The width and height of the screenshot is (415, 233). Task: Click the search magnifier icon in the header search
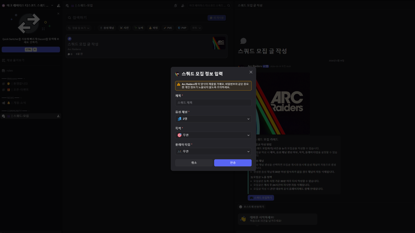pos(229,6)
